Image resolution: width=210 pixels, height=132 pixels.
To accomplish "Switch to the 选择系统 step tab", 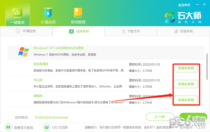I will pyautogui.click(x=79, y=31).
